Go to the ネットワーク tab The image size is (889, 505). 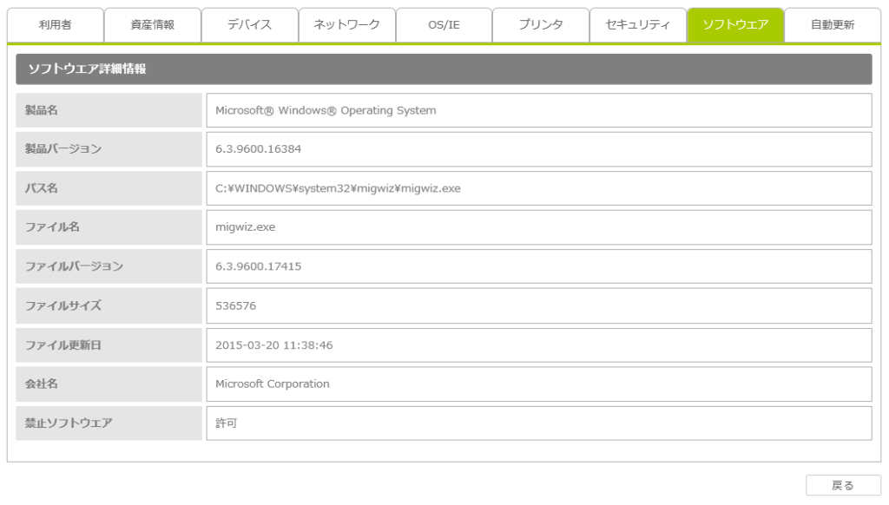(347, 25)
